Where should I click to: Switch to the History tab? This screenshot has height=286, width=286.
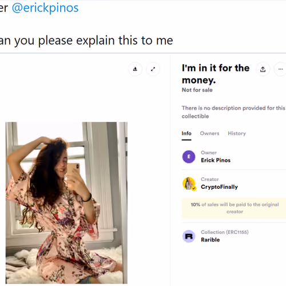[237, 133]
